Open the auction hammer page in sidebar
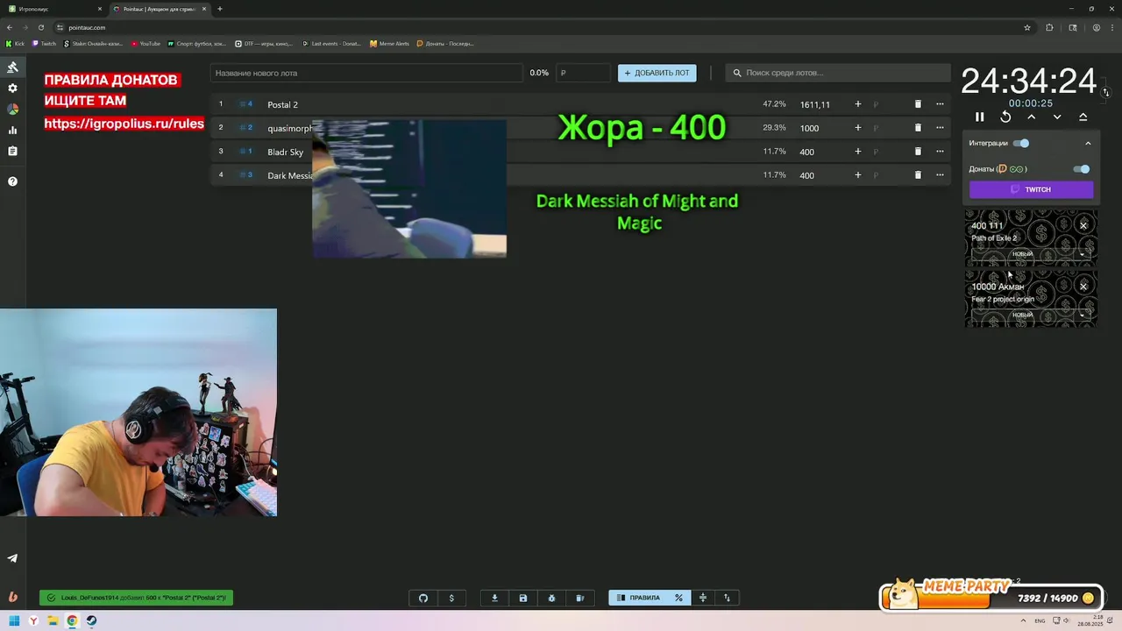 click(12, 67)
